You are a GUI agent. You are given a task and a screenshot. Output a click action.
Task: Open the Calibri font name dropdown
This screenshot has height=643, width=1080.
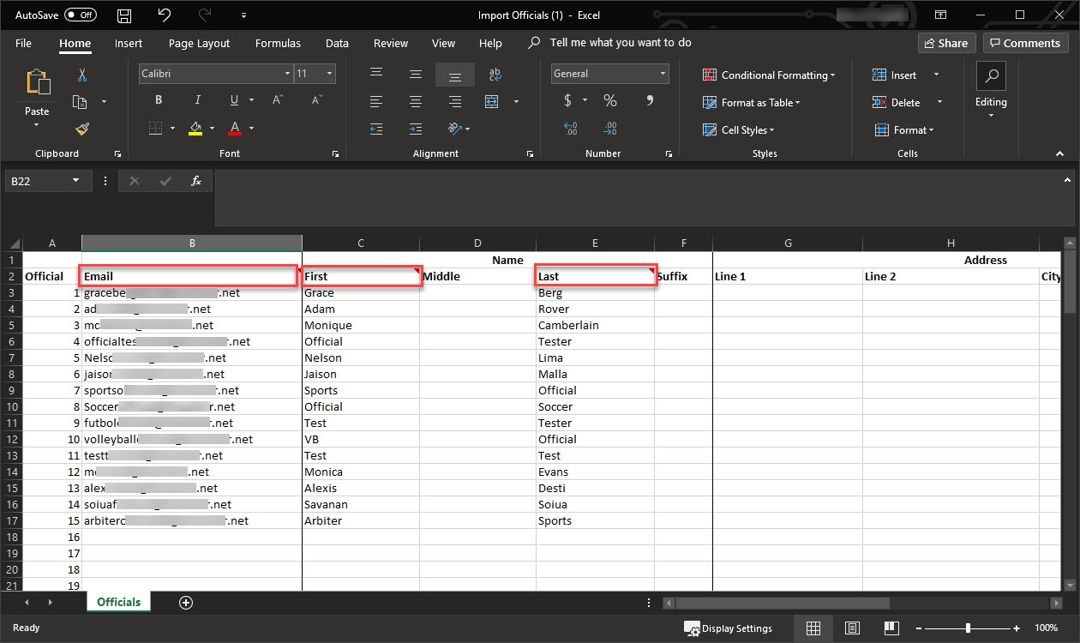click(x=287, y=74)
